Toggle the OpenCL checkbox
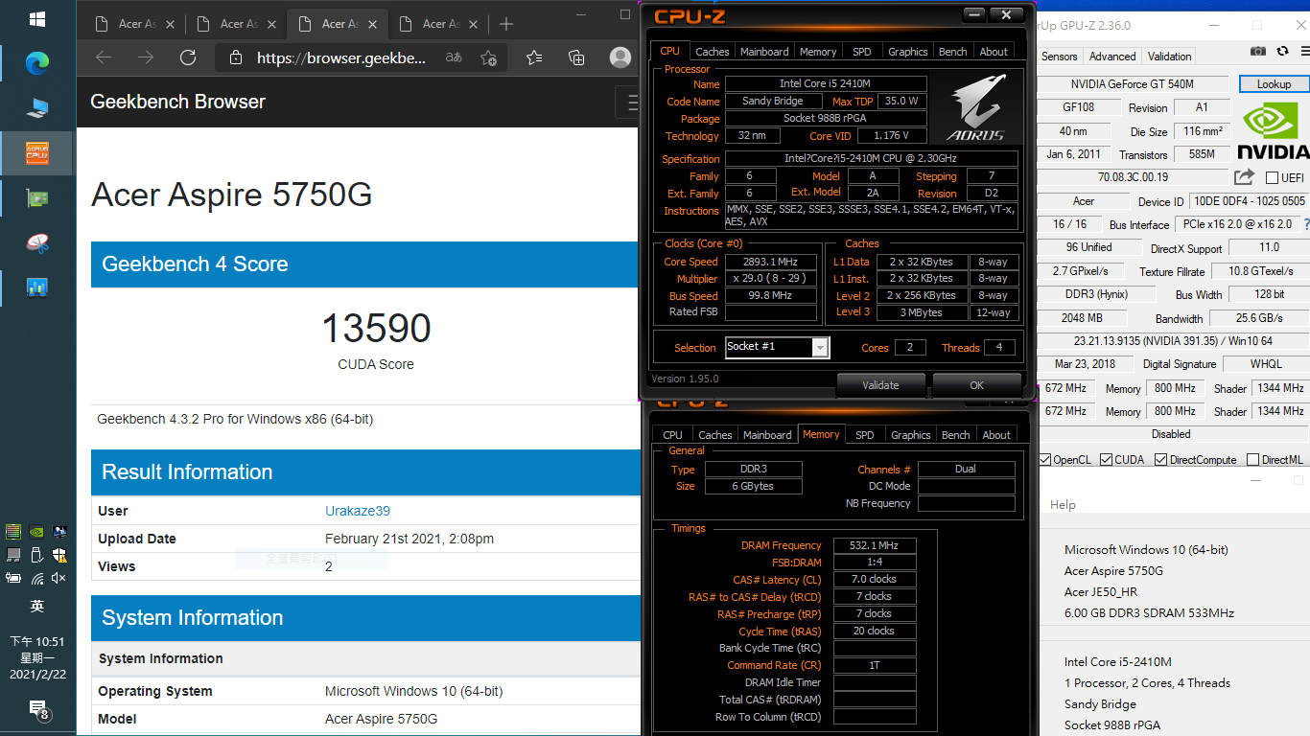The image size is (1310, 736). 1045,460
